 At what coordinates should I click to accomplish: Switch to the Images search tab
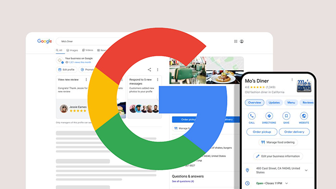pos(72,50)
